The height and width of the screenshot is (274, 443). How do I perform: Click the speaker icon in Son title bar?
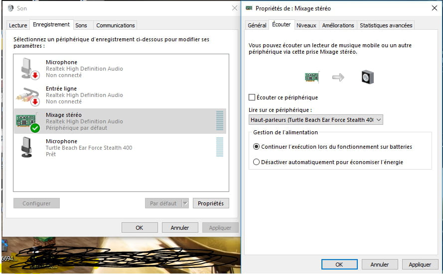[10, 8]
